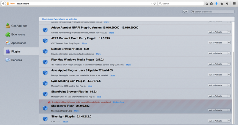
Task: Select the Plugins category
Action: tap(21, 51)
